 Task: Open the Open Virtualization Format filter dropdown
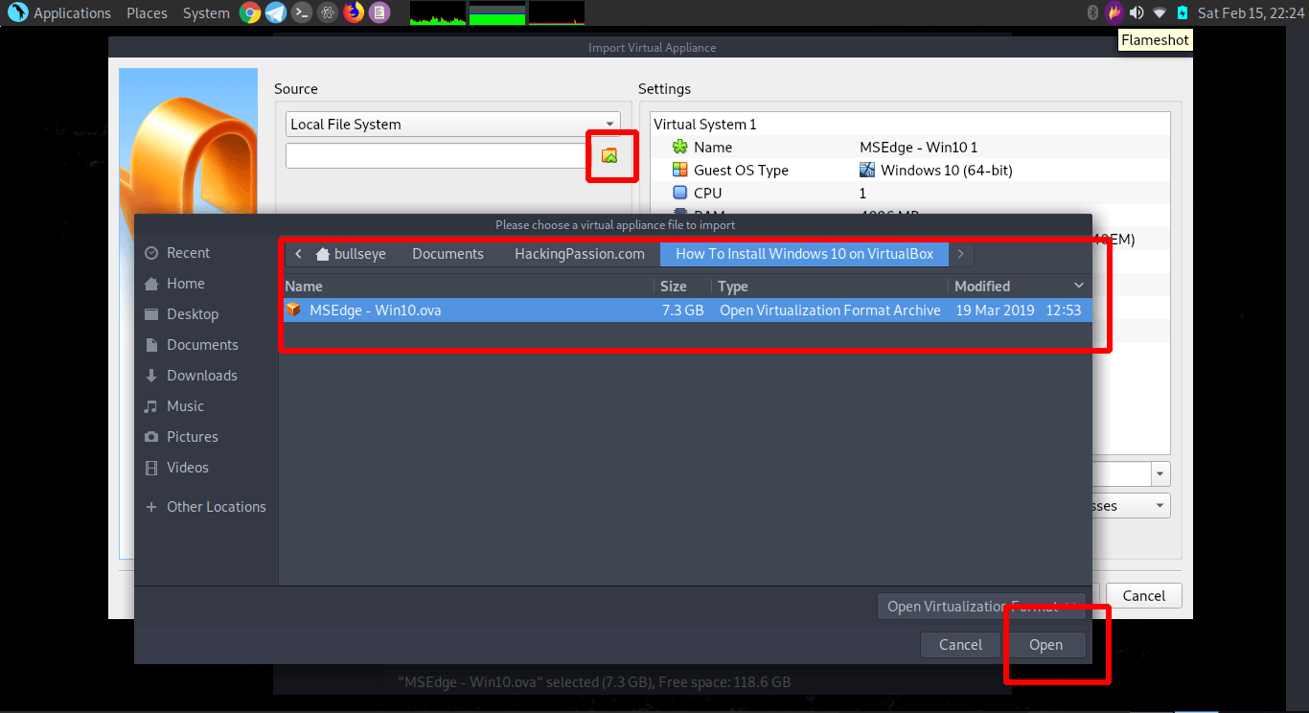[981, 606]
